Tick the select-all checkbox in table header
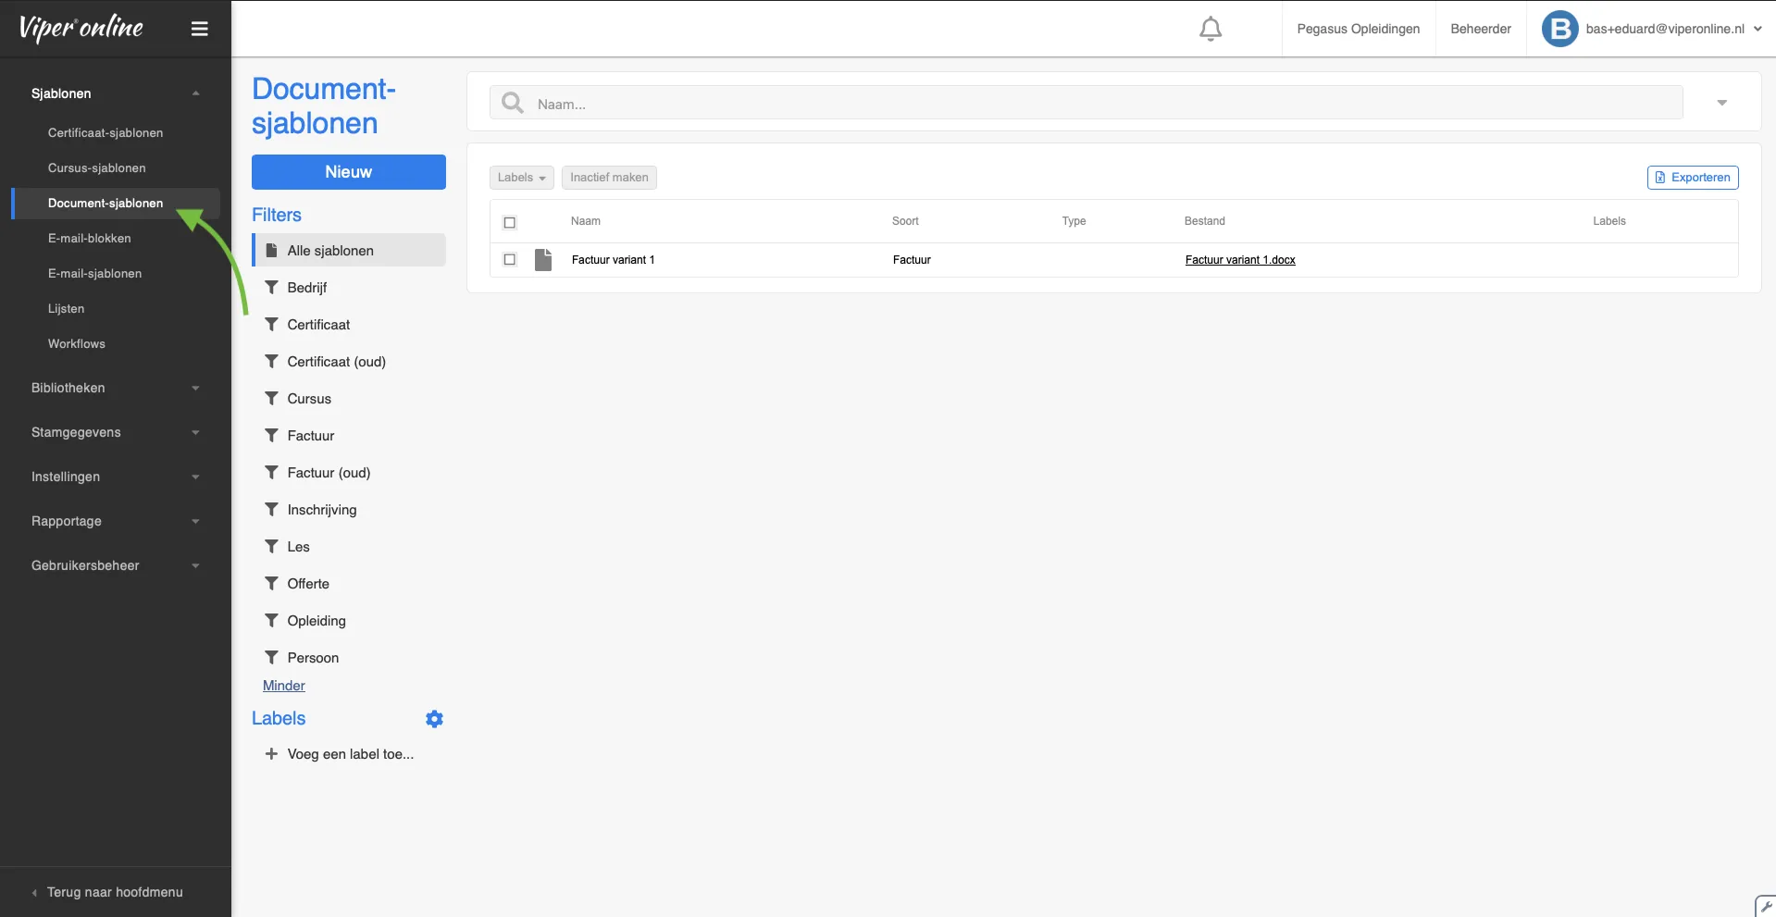Image resolution: width=1776 pixels, height=917 pixels. [x=509, y=222]
